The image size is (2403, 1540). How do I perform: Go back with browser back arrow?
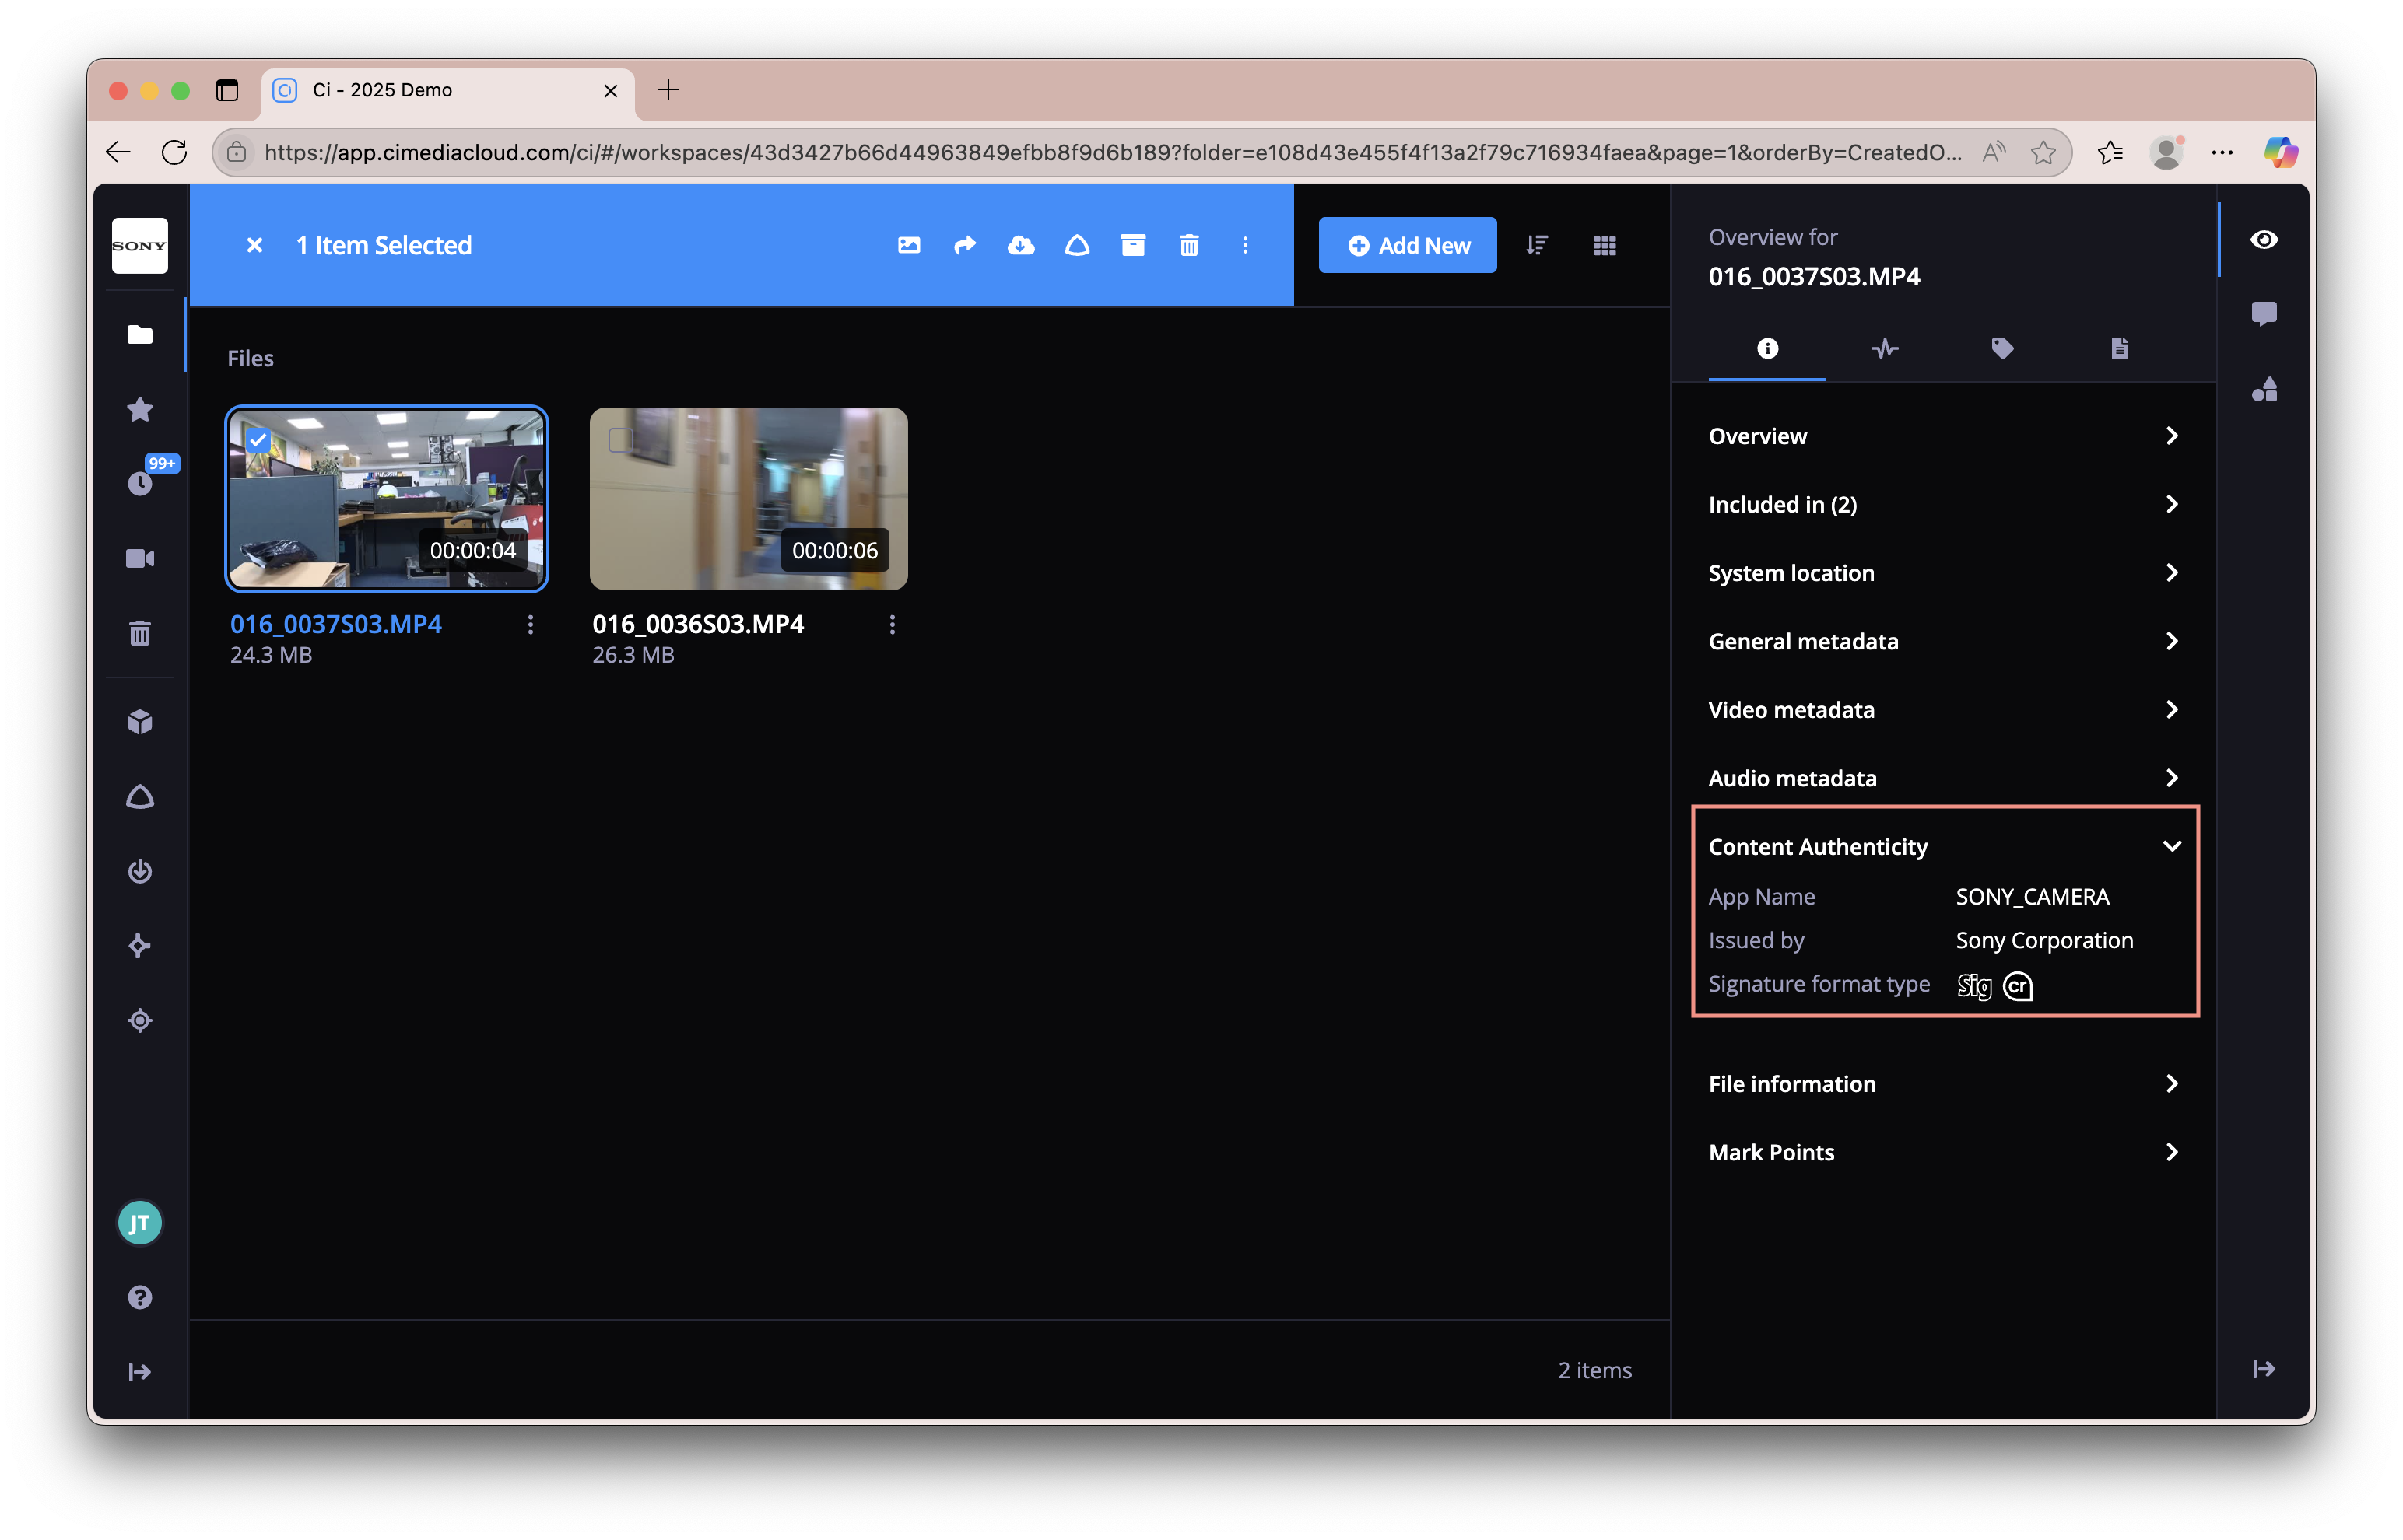(x=118, y=152)
